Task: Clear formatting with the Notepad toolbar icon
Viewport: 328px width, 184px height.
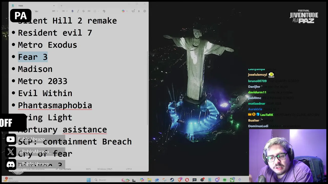Action: tap(104, 11)
